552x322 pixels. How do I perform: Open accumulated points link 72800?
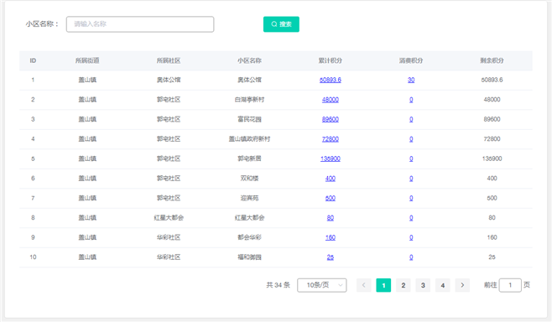(x=331, y=139)
